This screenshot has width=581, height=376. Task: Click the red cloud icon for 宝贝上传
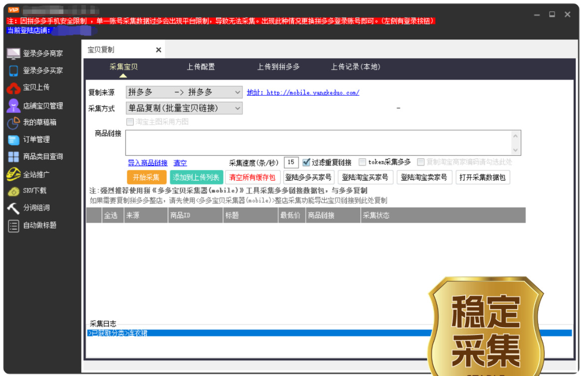13,88
